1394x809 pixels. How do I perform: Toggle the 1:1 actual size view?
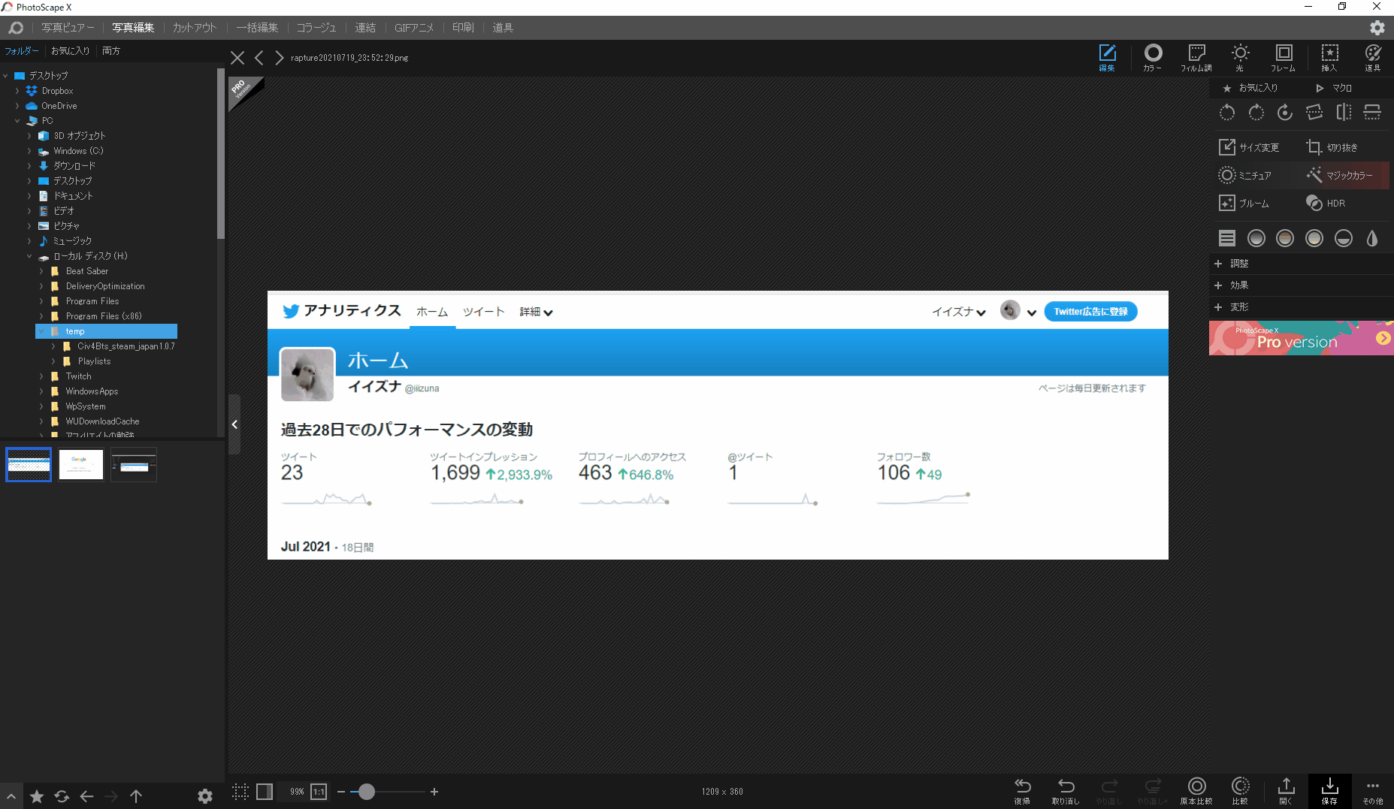[x=319, y=792]
